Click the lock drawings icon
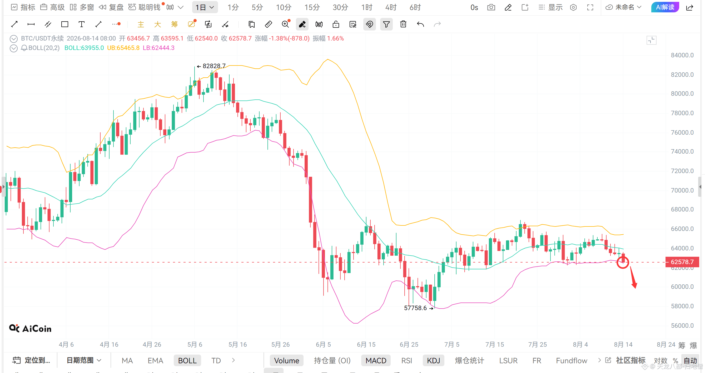This screenshot has height=373, width=705. tap(336, 24)
